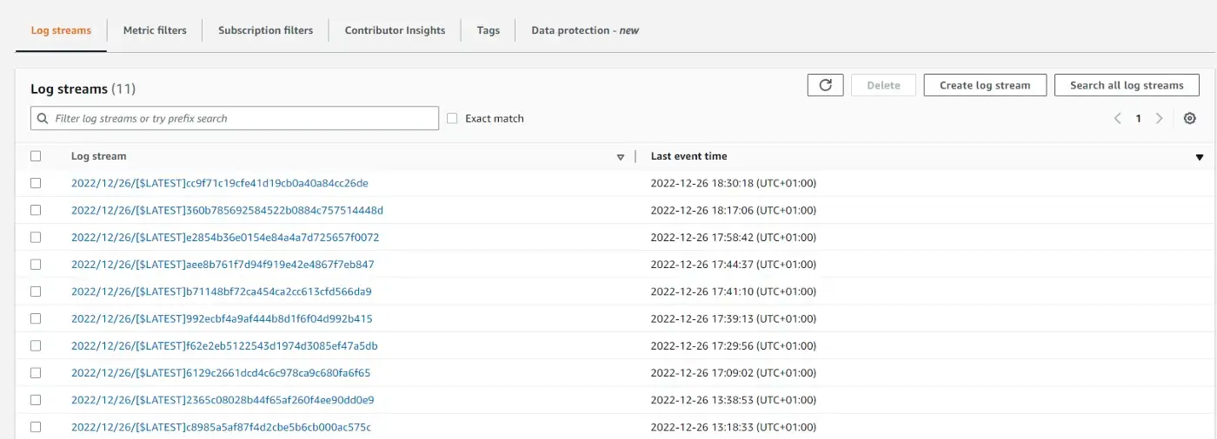Switch to the Metric filters tab
The width and height of the screenshot is (1217, 439).
click(155, 30)
